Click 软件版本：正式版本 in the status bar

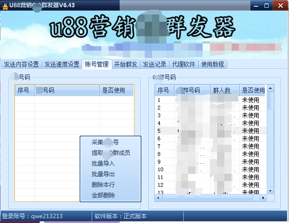121,216
